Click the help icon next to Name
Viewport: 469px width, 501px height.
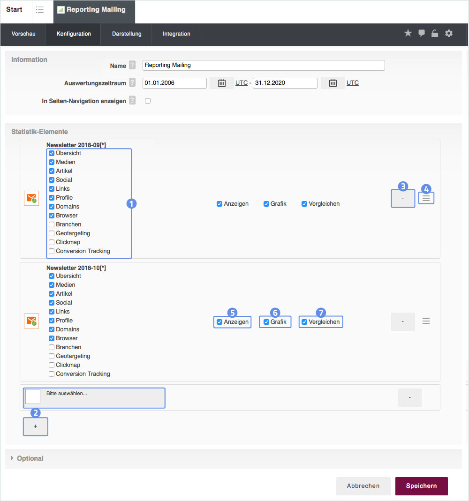(x=132, y=66)
